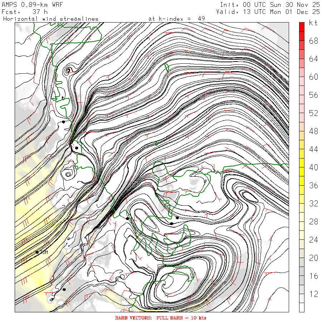Click the "36" color bar label
This screenshot has height=322, width=322.
point(313,185)
